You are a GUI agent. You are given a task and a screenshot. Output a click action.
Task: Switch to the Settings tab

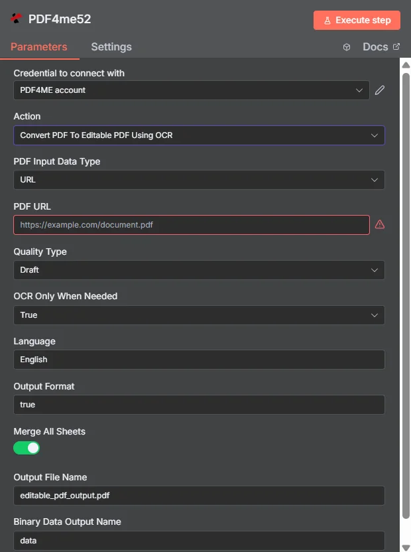[x=111, y=47]
